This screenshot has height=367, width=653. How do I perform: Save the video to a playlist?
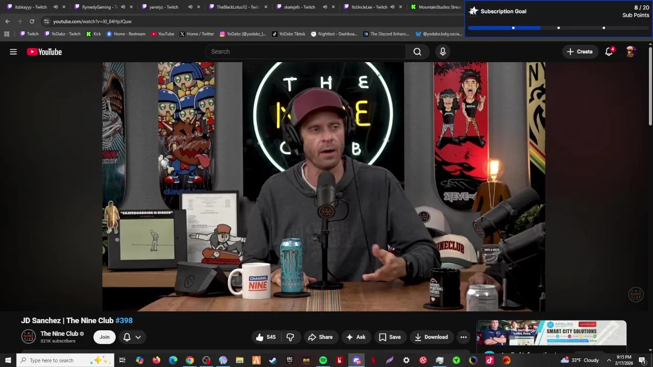pos(390,337)
